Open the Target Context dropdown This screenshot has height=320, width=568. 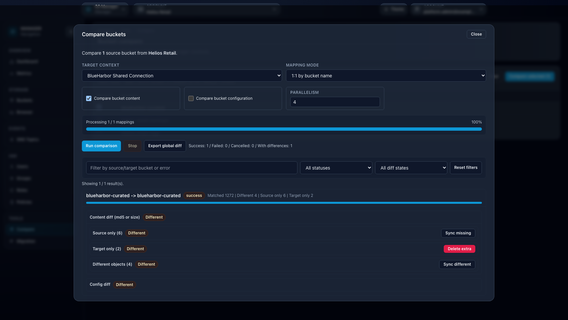click(181, 75)
